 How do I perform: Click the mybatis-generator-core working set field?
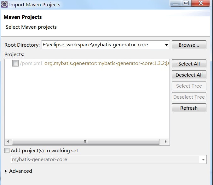[105, 159]
